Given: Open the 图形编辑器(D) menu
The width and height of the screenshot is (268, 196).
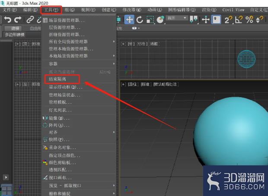Looking at the screenshot, I should coord(182,10).
